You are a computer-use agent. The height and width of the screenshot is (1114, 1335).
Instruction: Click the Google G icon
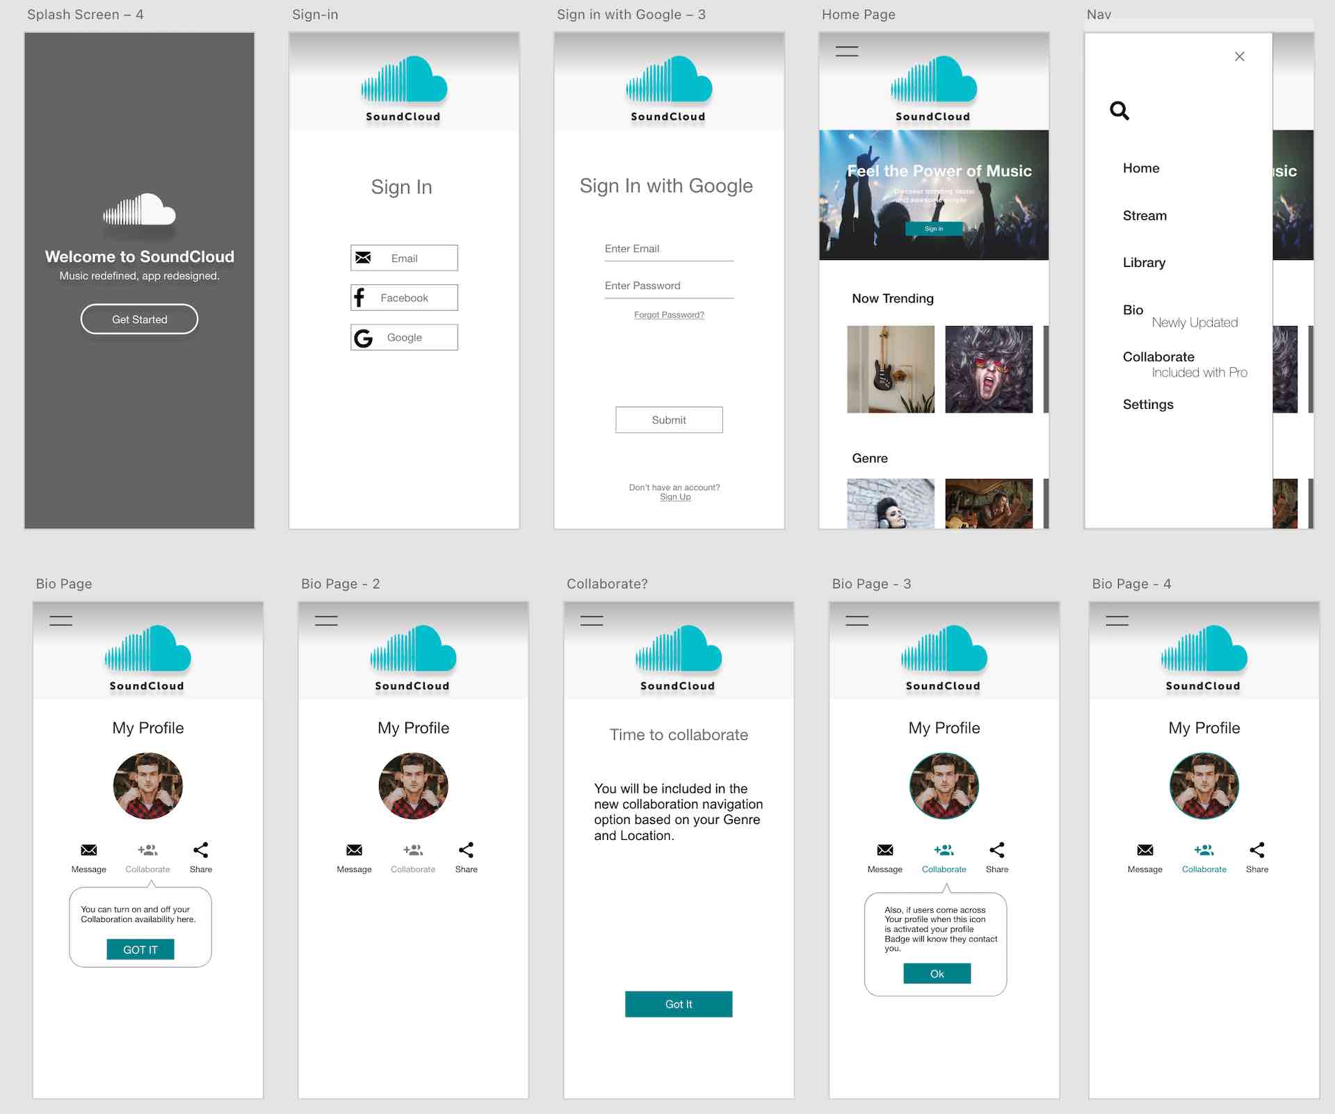(363, 338)
